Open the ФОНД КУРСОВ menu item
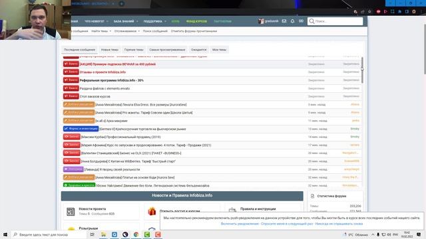This screenshot has width=426, height=239. pos(196,21)
